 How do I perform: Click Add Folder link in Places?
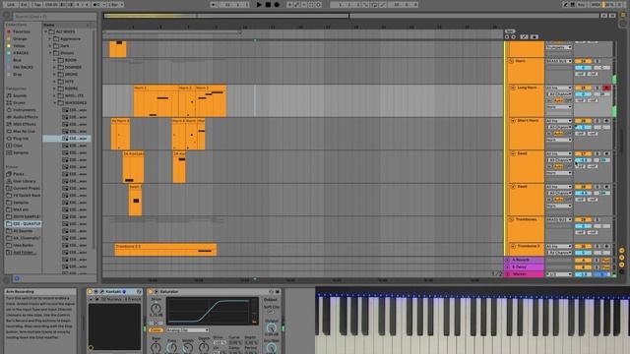pyautogui.click(x=24, y=252)
